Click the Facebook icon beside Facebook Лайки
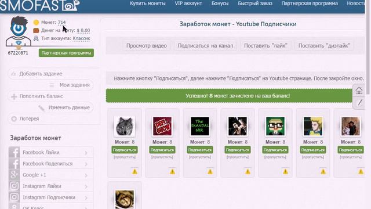The image size is (371, 209). [14, 152]
